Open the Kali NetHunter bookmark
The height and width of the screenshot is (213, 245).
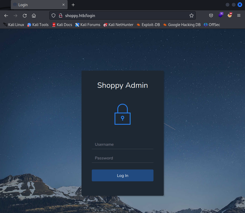coord(118,25)
